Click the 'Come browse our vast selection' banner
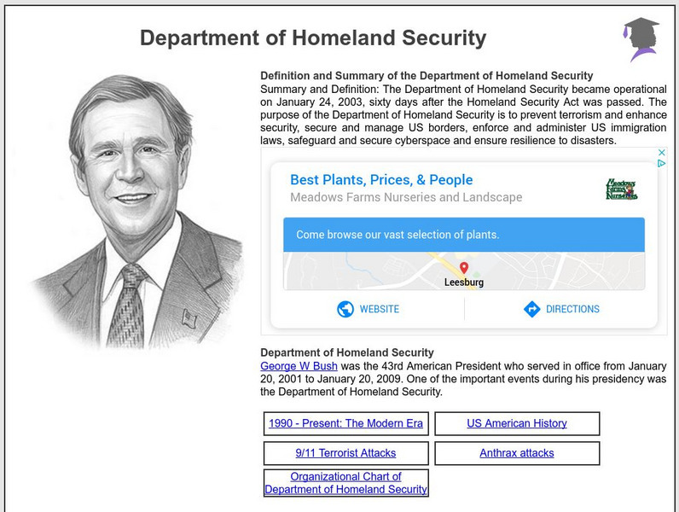This screenshot has height=512, width=679. (464, 235)
